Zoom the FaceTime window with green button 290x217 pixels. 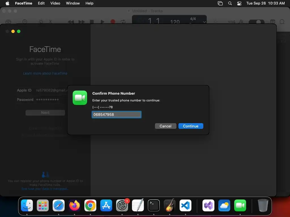tap(19, 31)
